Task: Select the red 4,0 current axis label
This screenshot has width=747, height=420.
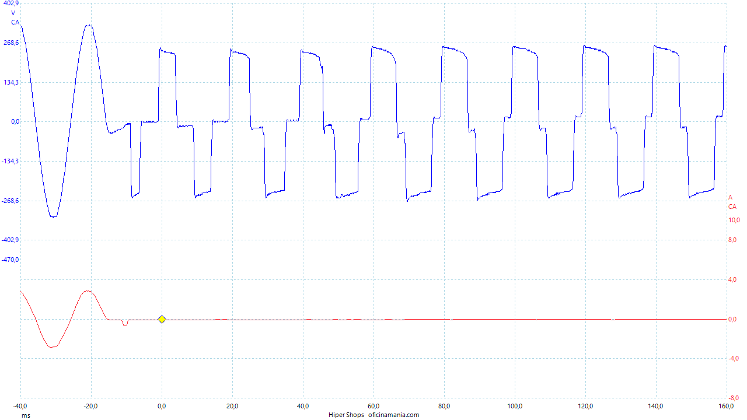Action: click(733, 279)
